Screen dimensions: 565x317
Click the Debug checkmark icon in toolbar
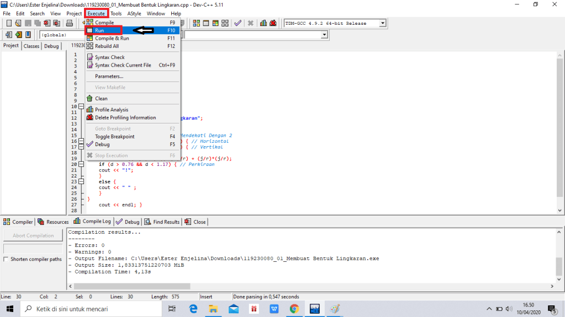point(237,23)
